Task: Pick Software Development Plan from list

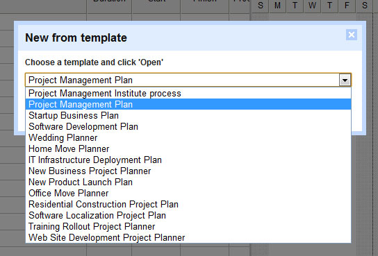Action: pyautogui.click(x=188, y=126)
